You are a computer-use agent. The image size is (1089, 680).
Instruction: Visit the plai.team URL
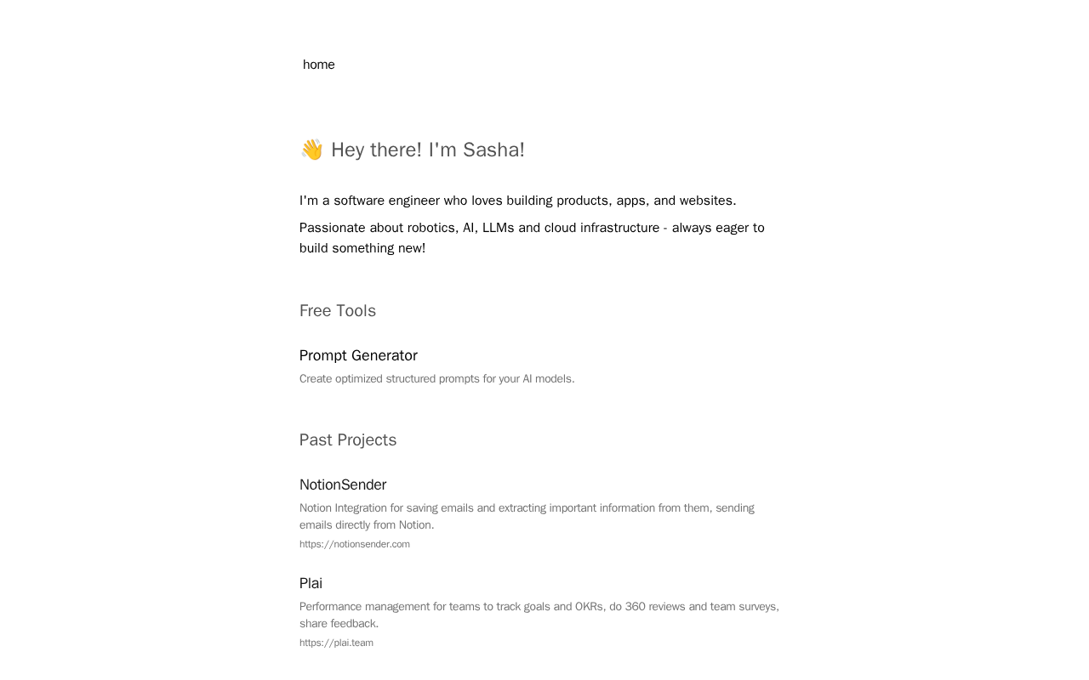[336, 643]
